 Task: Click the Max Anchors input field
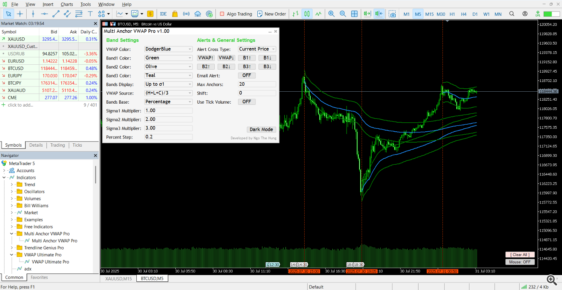click(x=257, y=84)
